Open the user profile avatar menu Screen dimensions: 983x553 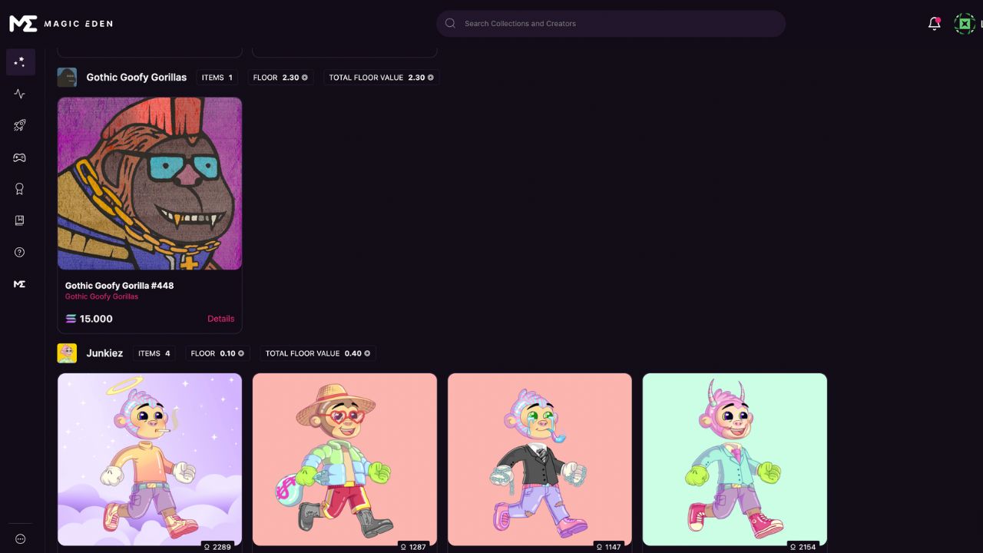(x=965, y=24)
